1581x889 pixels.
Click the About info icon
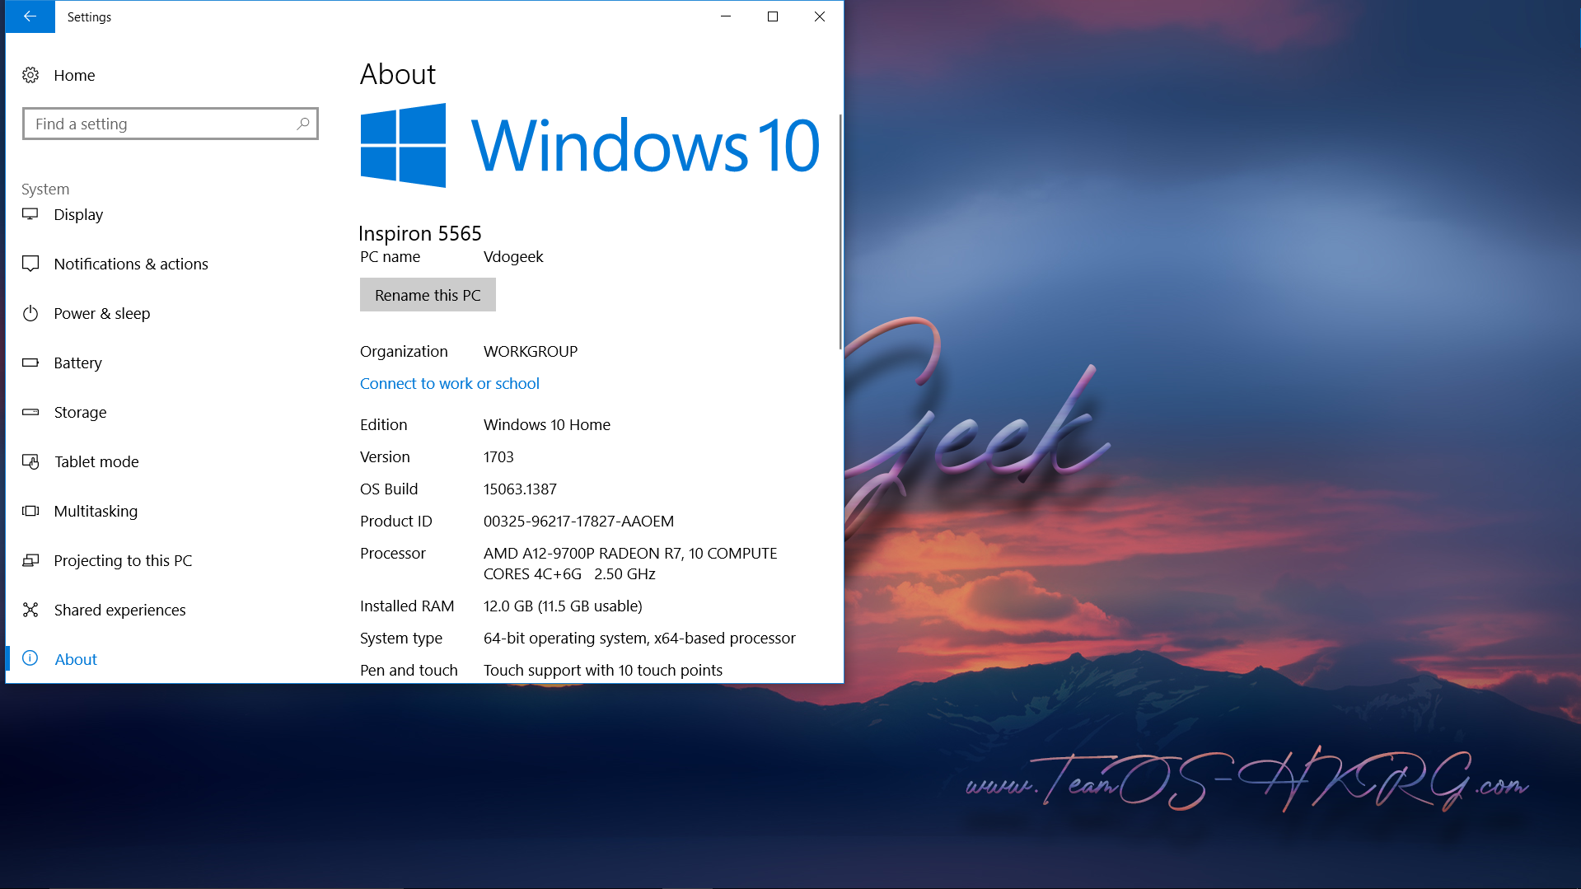pos(30,658)
